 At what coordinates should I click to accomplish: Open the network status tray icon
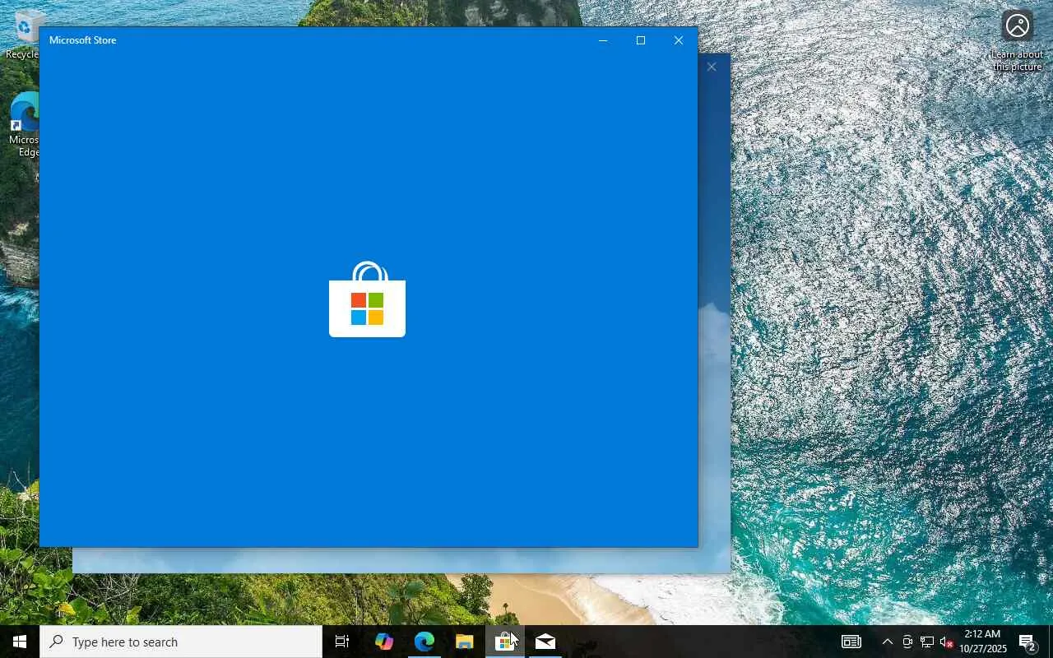926,642
